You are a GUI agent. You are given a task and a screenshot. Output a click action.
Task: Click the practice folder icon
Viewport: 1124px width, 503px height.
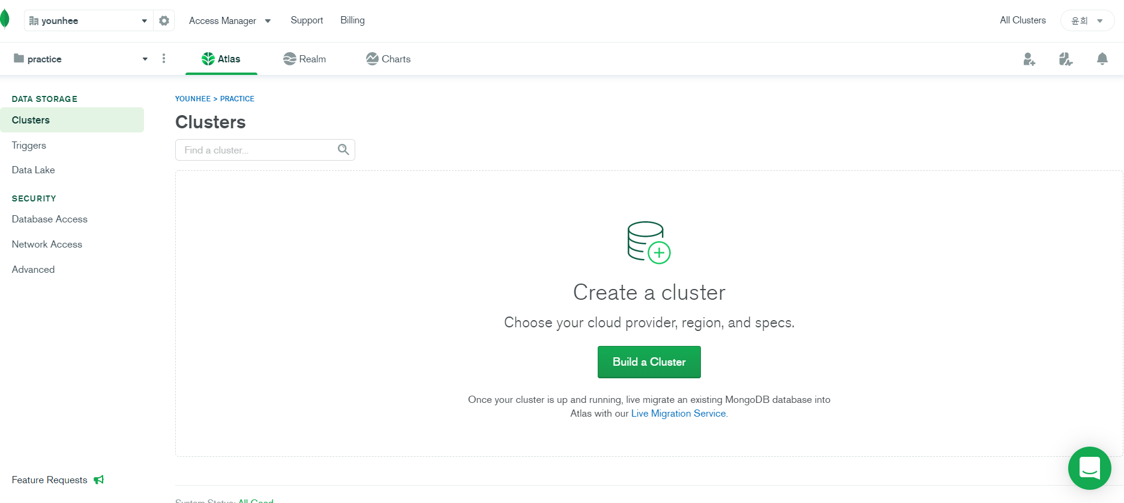click(19, 59)
